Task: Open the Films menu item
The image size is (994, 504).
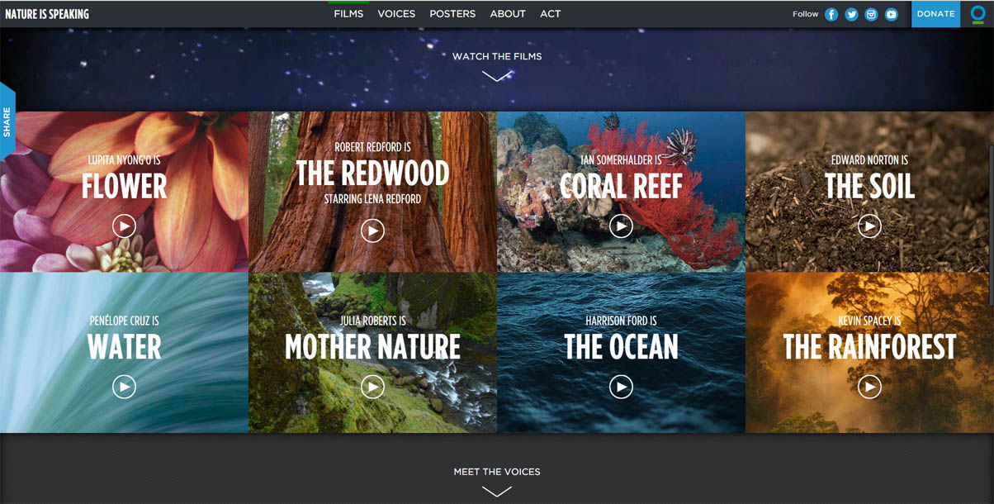Action: [348, 14]
